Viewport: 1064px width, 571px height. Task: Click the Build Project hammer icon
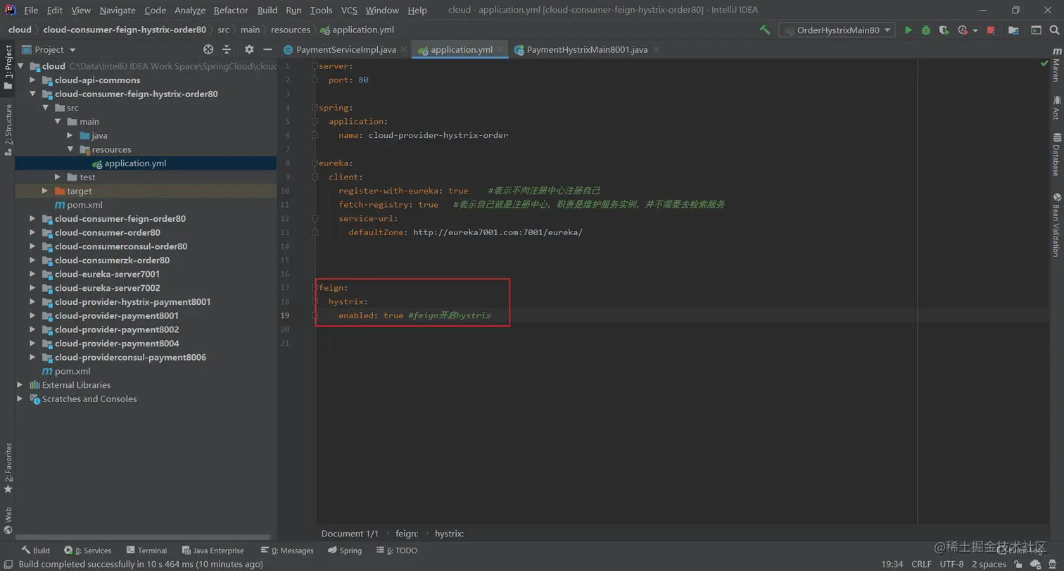765,30
